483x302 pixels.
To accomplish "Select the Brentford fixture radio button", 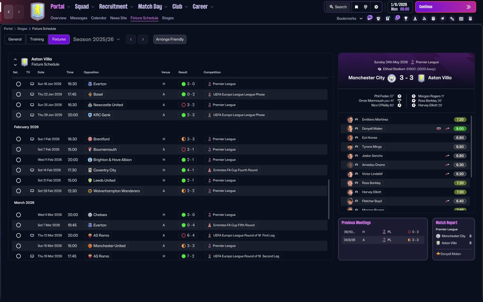I will pyautogui.click(x=18, y=139).
